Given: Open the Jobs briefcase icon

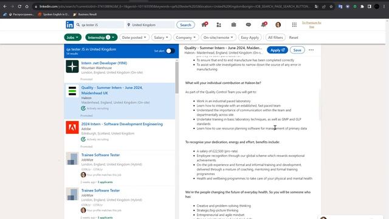Looking at the screenshot, I should (x=233, y=24).
